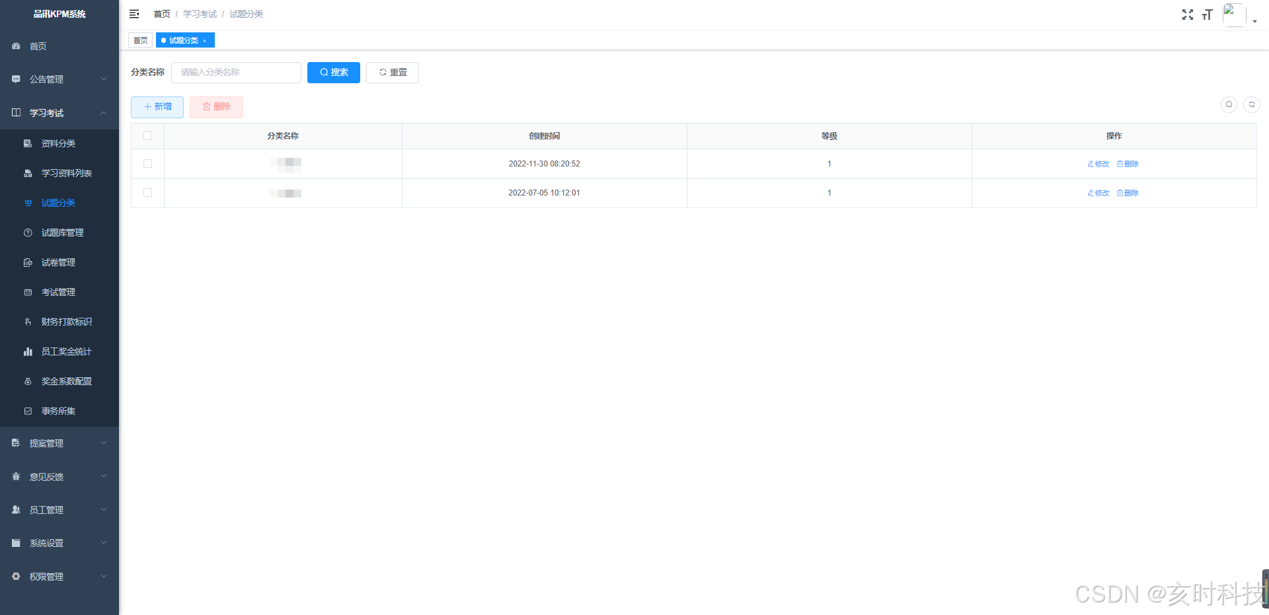Image resolution: width=1269 pixels, height=615 pixels.
Task: Expand the 权限管理 menu chevron
Action: [104, 577]
